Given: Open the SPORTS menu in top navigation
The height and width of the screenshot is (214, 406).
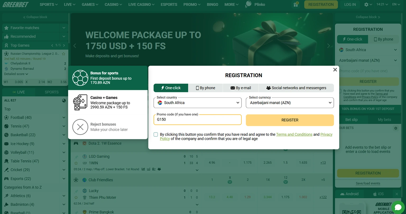Looking at the screenshot, I should coord(49,4).
